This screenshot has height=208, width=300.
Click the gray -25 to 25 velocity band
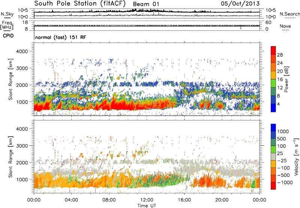(273, 157)
